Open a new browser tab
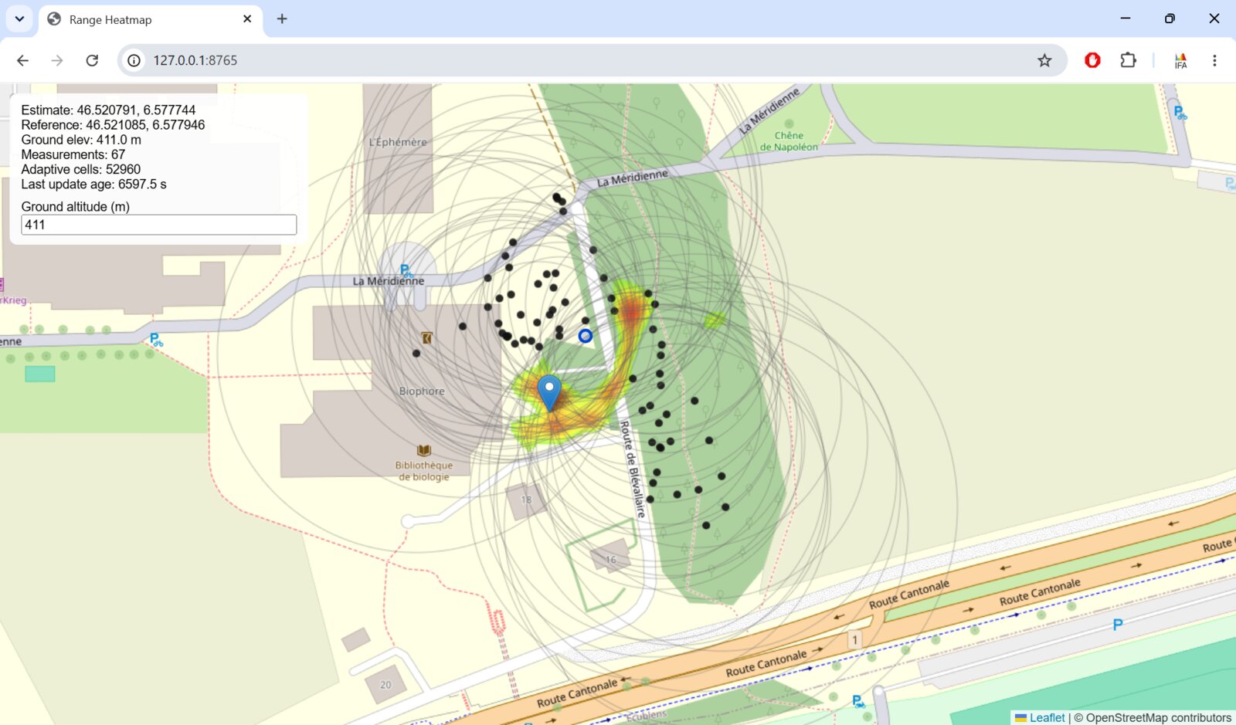Image resolution: width=1236 pixels, height=725 pixels. coord(282,19)
